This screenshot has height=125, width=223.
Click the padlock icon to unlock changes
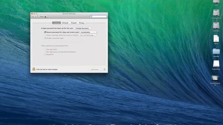click(x=34, y=69)
